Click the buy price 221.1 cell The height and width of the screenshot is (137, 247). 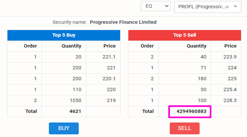109,57
